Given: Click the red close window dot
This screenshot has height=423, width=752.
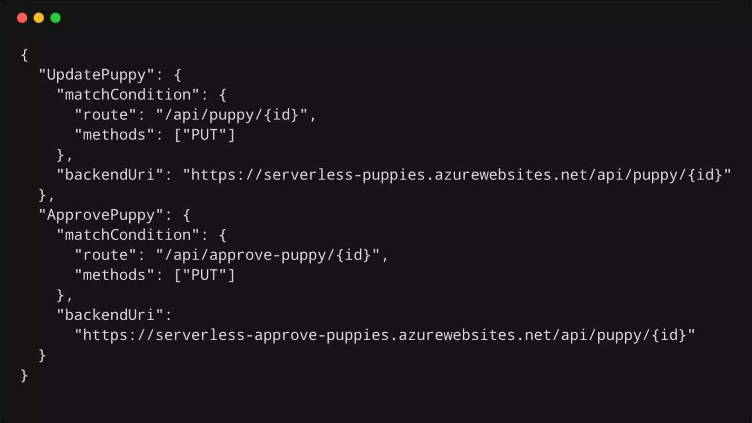Looking at the screenshot, I should tap(22, 18).
